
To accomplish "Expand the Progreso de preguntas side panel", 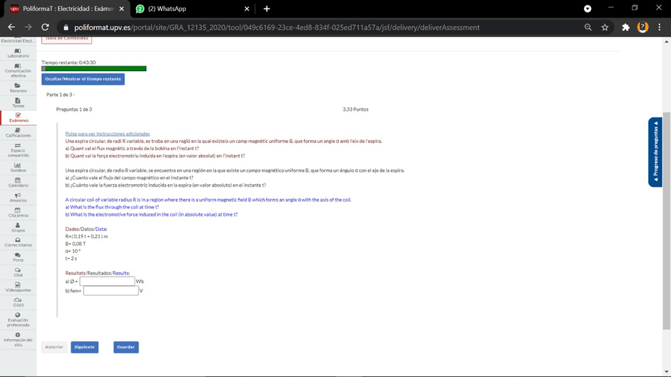I will coord(654,153).
